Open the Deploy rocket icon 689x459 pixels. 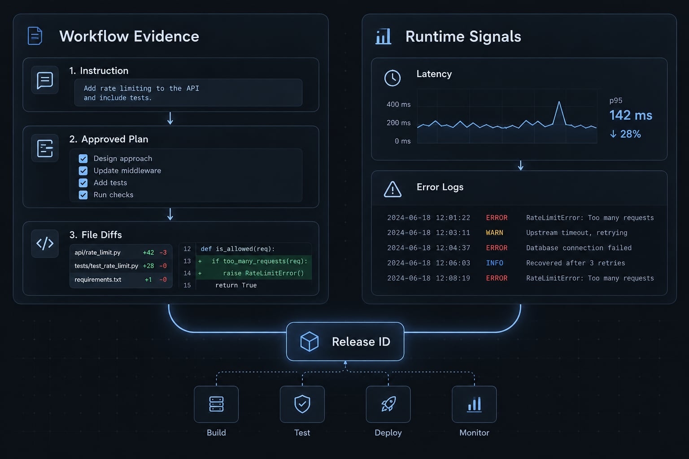(x=388, y=404)
